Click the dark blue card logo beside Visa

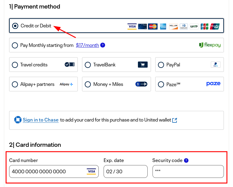142,26
